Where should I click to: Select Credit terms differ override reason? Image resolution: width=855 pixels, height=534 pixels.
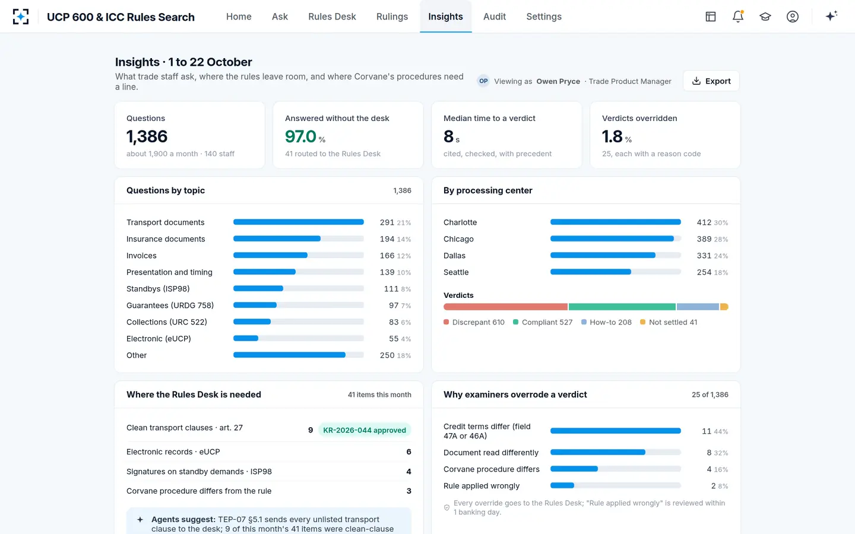tap(586, 431)
